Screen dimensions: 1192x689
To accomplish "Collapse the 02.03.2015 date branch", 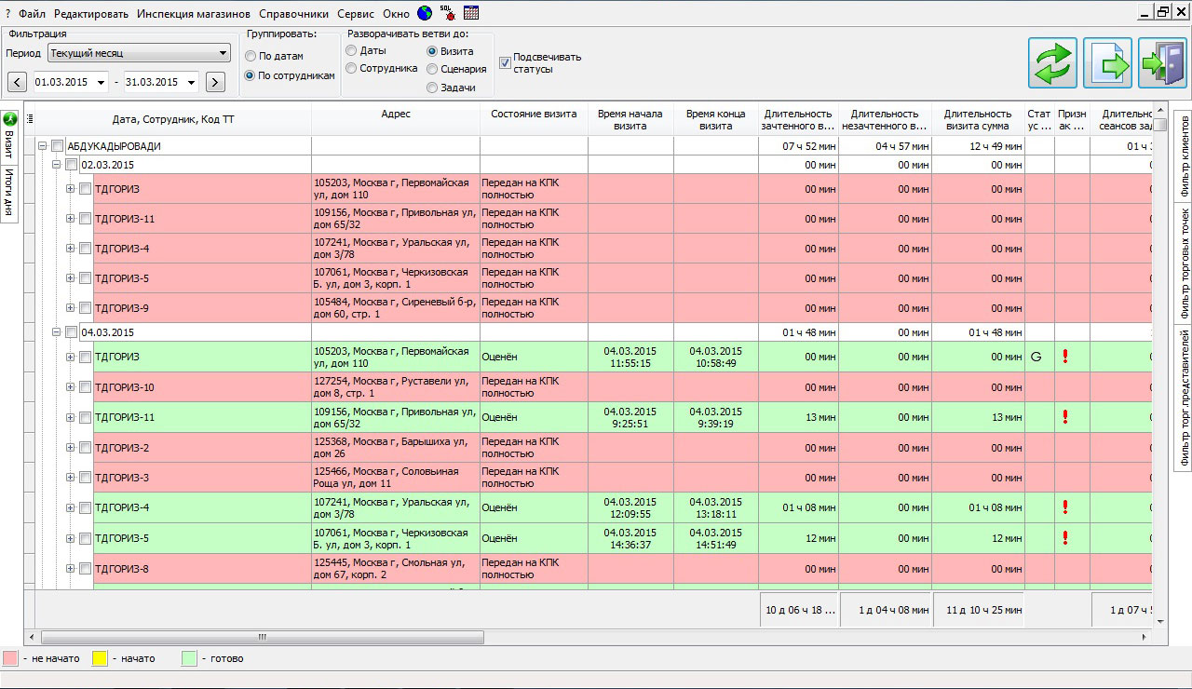I will tap(56, 165).
